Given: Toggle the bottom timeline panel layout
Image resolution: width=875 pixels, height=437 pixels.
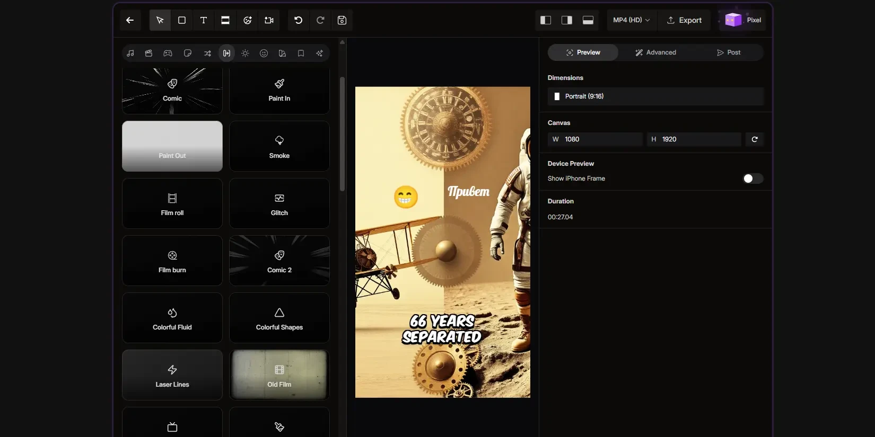Looking at the screenshot, I should point(588,20).
